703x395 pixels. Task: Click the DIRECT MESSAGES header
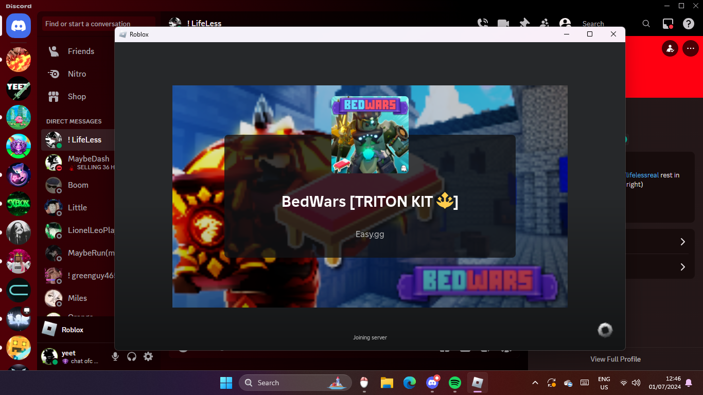(x=74, y=121)
